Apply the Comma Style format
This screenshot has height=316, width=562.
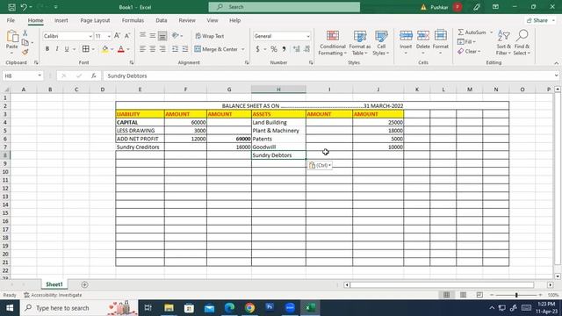tap(284, 49)
